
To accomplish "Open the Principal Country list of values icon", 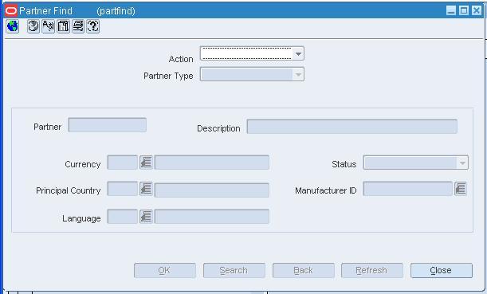I will [x=146, y=189].
